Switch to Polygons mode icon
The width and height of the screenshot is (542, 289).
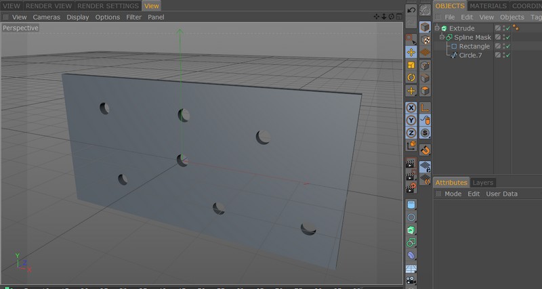click(425, 91)
